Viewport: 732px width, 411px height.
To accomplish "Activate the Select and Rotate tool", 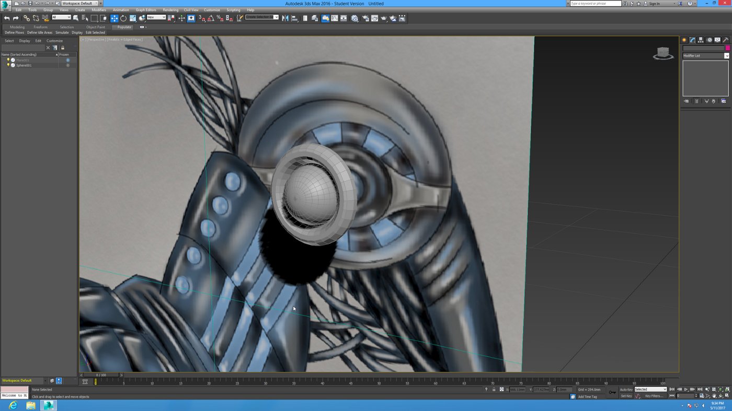I will click(x=123, y=18).
